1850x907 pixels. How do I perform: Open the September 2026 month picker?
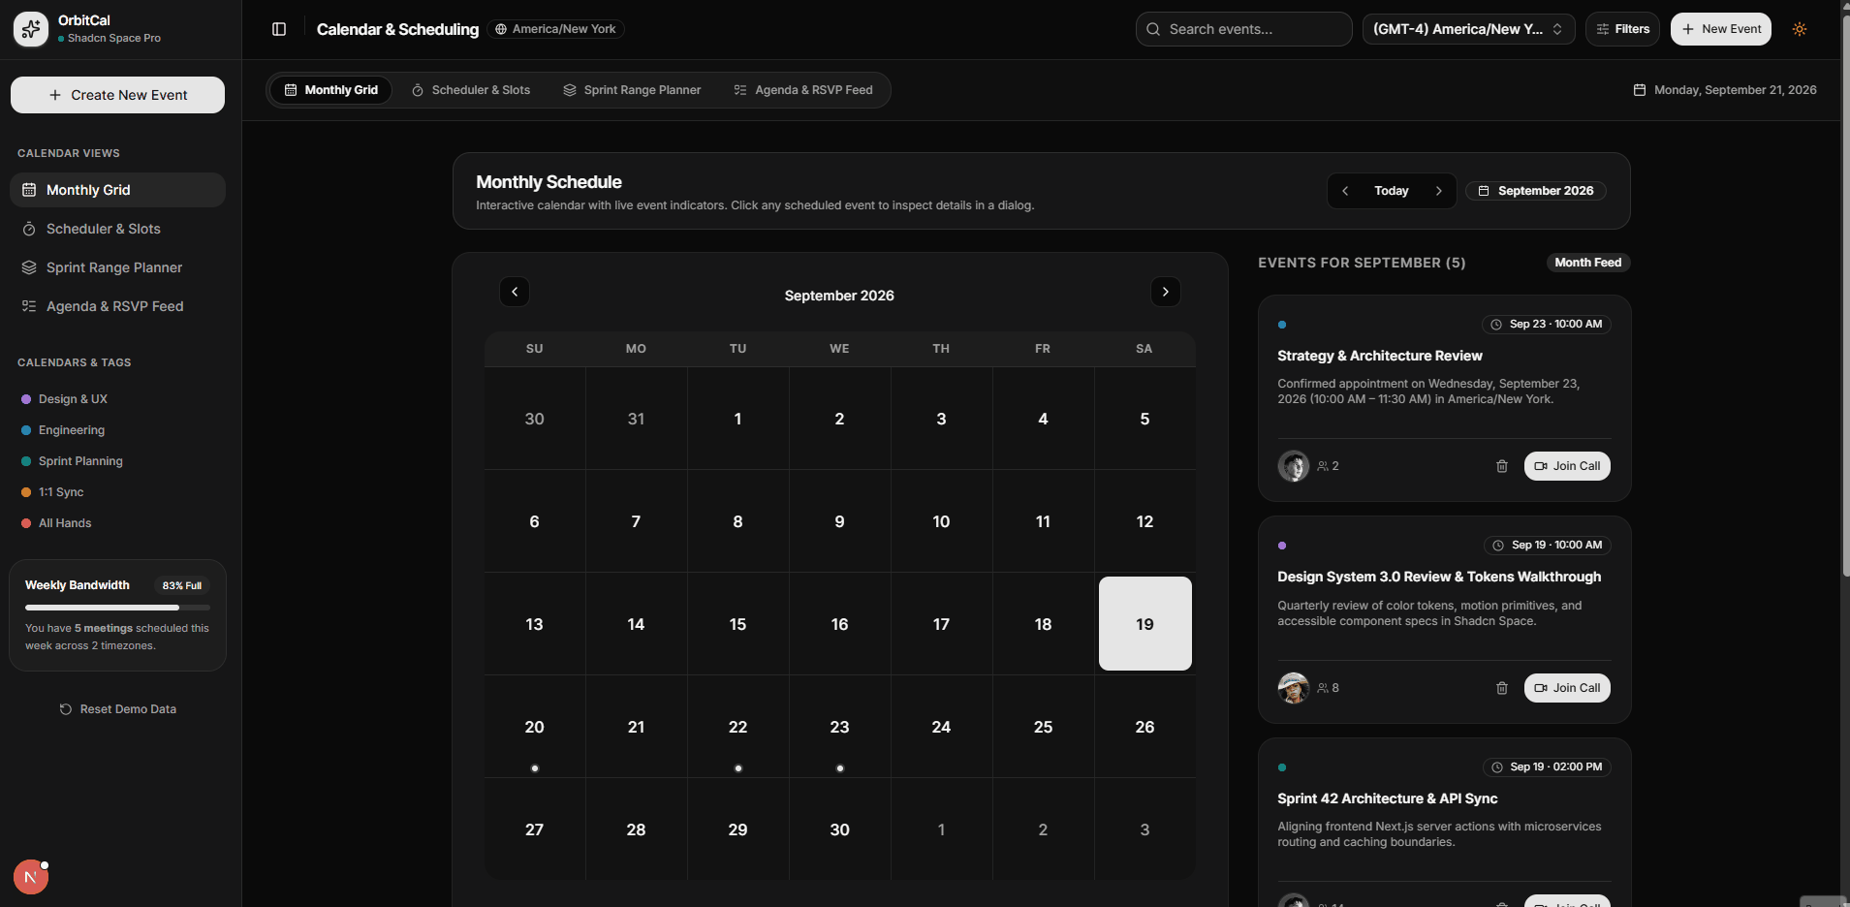coord(1536,191)
